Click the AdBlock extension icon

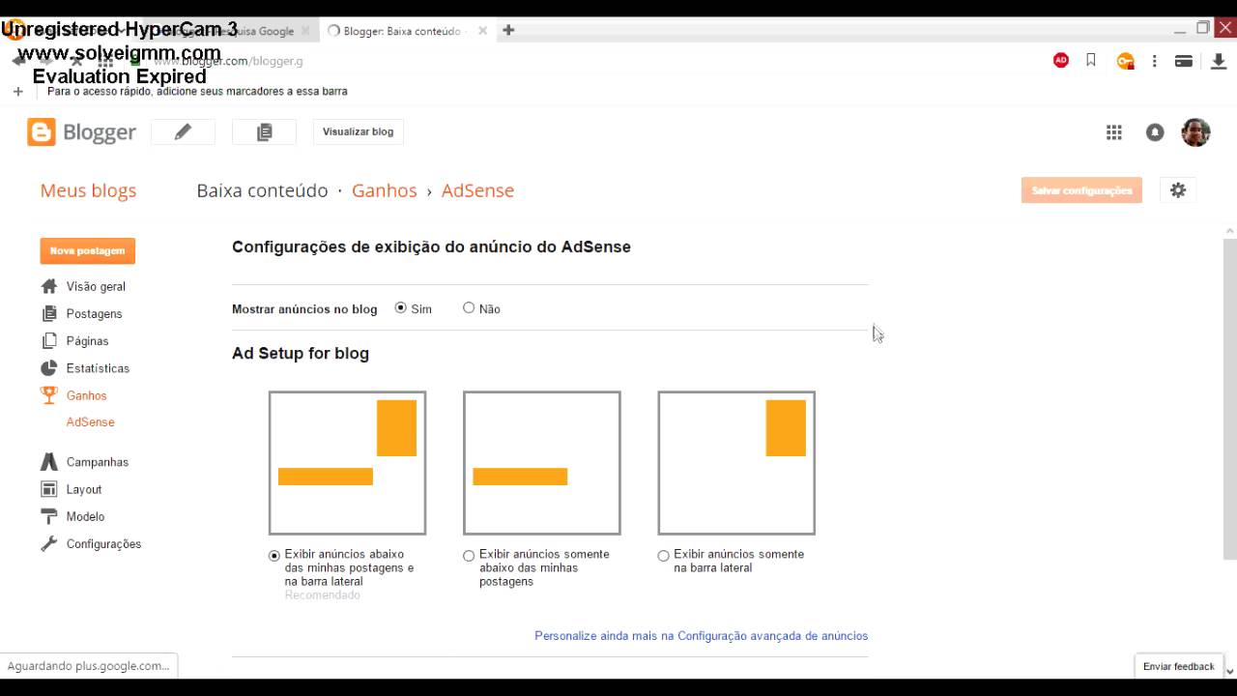coord(1061,60)
